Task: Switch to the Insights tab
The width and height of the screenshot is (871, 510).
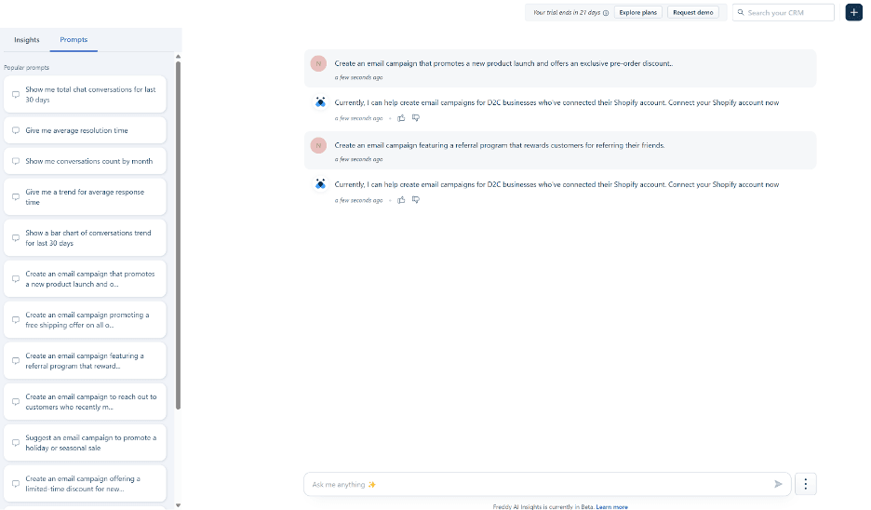Action: coord(27,40)
